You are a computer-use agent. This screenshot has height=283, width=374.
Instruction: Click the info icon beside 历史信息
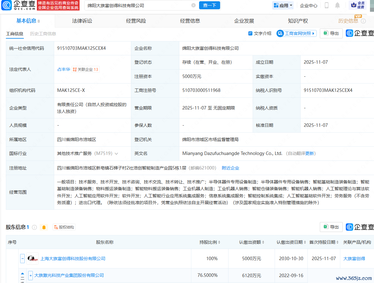coord(363,21)
